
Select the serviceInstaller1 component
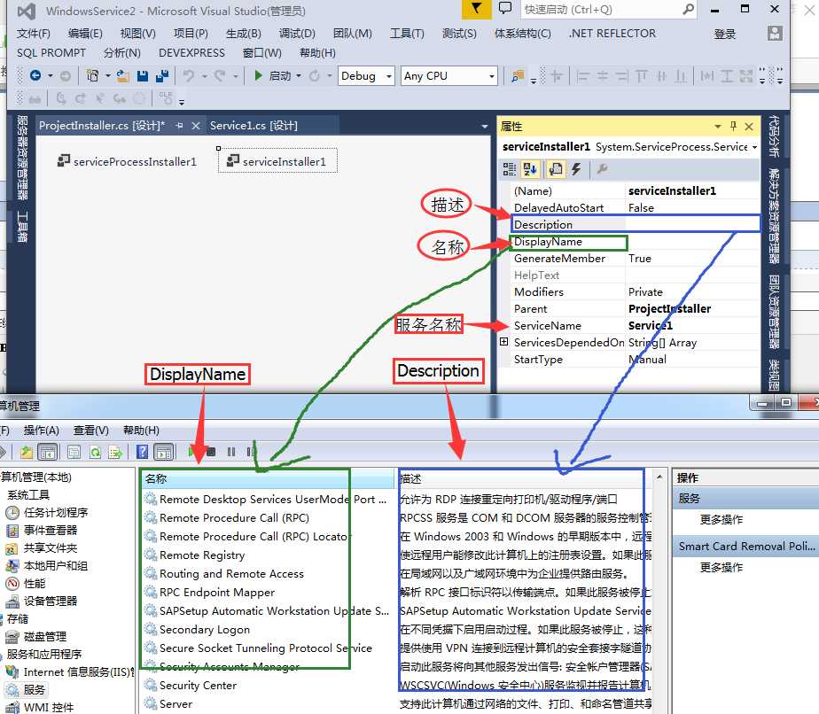(277, 161)
